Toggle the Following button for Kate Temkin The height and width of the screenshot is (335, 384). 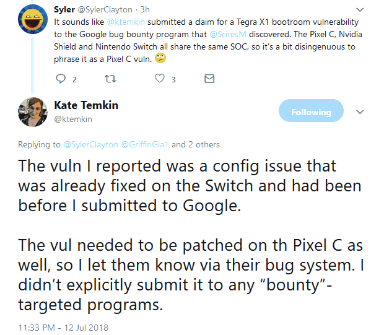click(x=311, y=111)
